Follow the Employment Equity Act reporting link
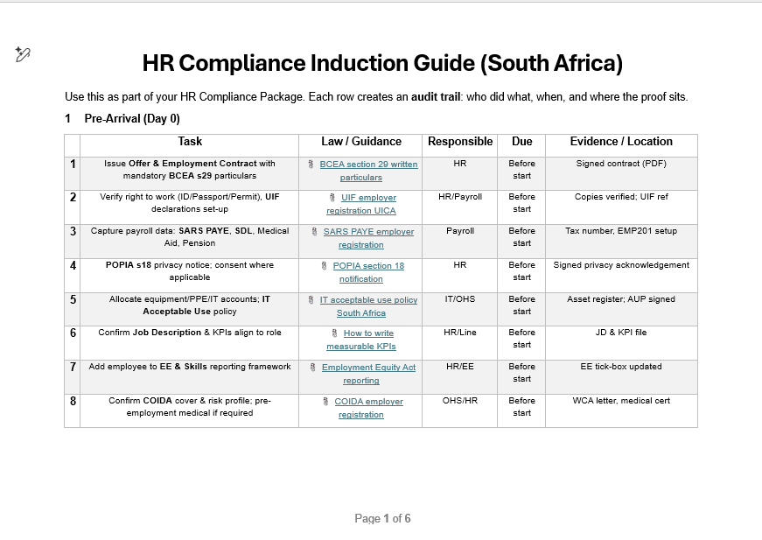Screen dimensions: 762x540 (368, 368)
